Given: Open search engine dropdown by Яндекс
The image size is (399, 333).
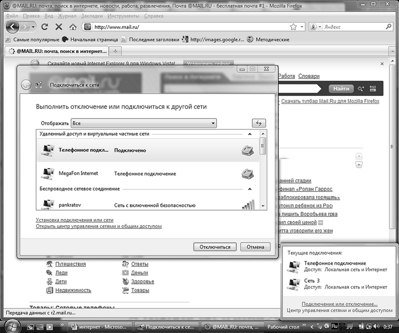Looking at the screenshot, I should coord(320,27).
